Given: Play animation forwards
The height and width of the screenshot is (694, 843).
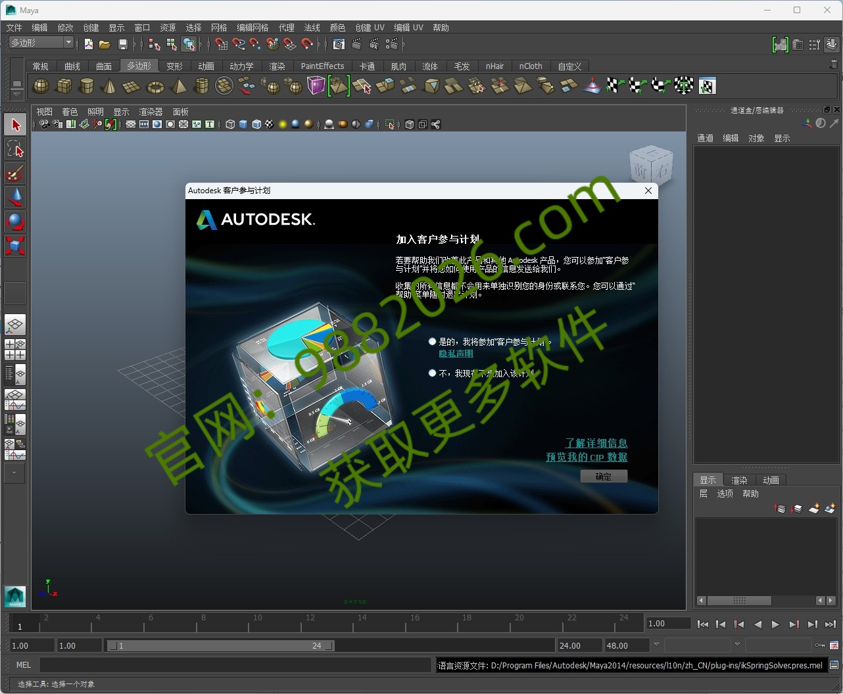Looking at the screenshot, I should tap(775, 624).
